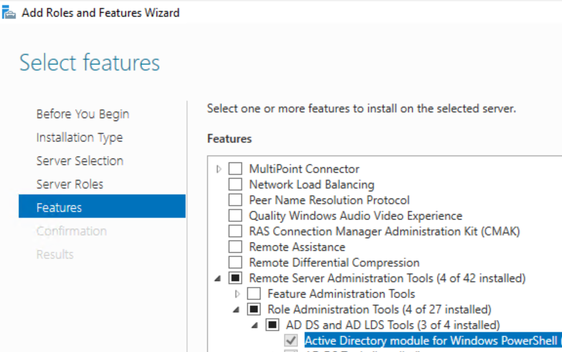Screen dimensions: 562x352
Task: Select Quality Windows Audio Video Experience label
Action: coord(356,216)
